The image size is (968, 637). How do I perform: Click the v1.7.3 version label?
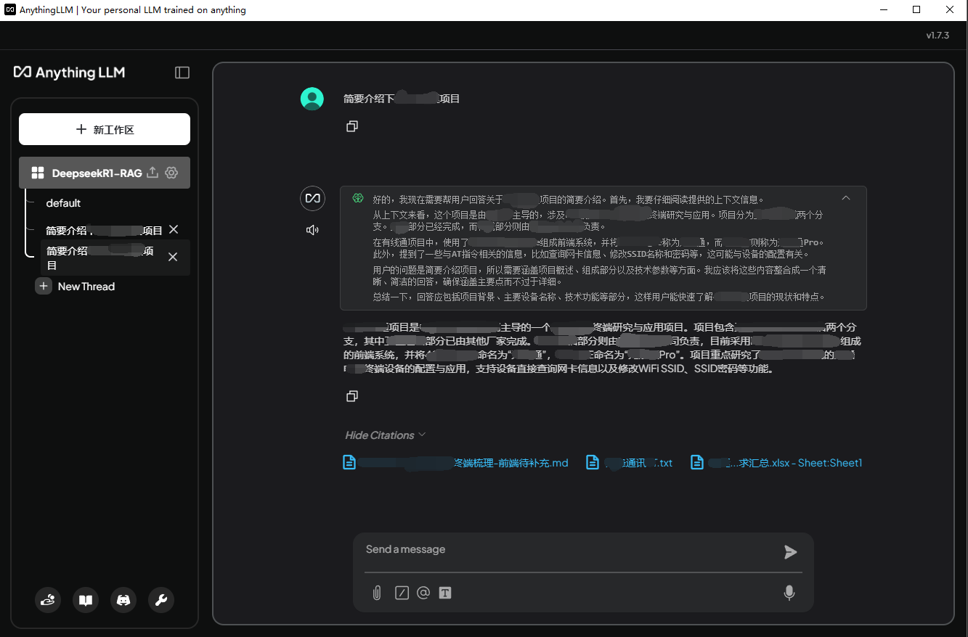click(x=938, y=35)
